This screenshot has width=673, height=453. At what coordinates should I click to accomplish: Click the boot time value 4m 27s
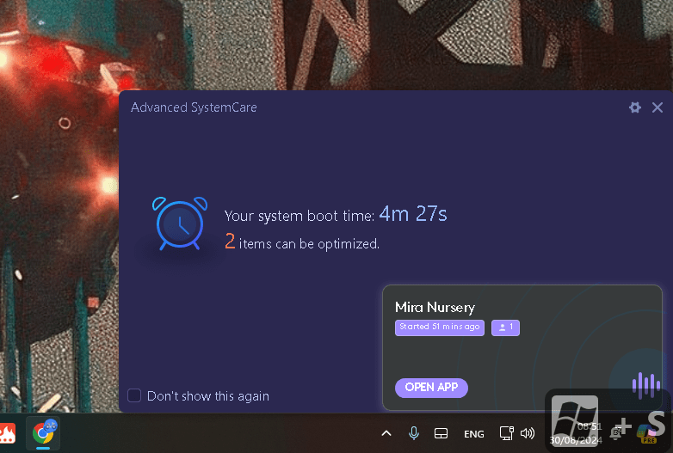coord(413,213)
